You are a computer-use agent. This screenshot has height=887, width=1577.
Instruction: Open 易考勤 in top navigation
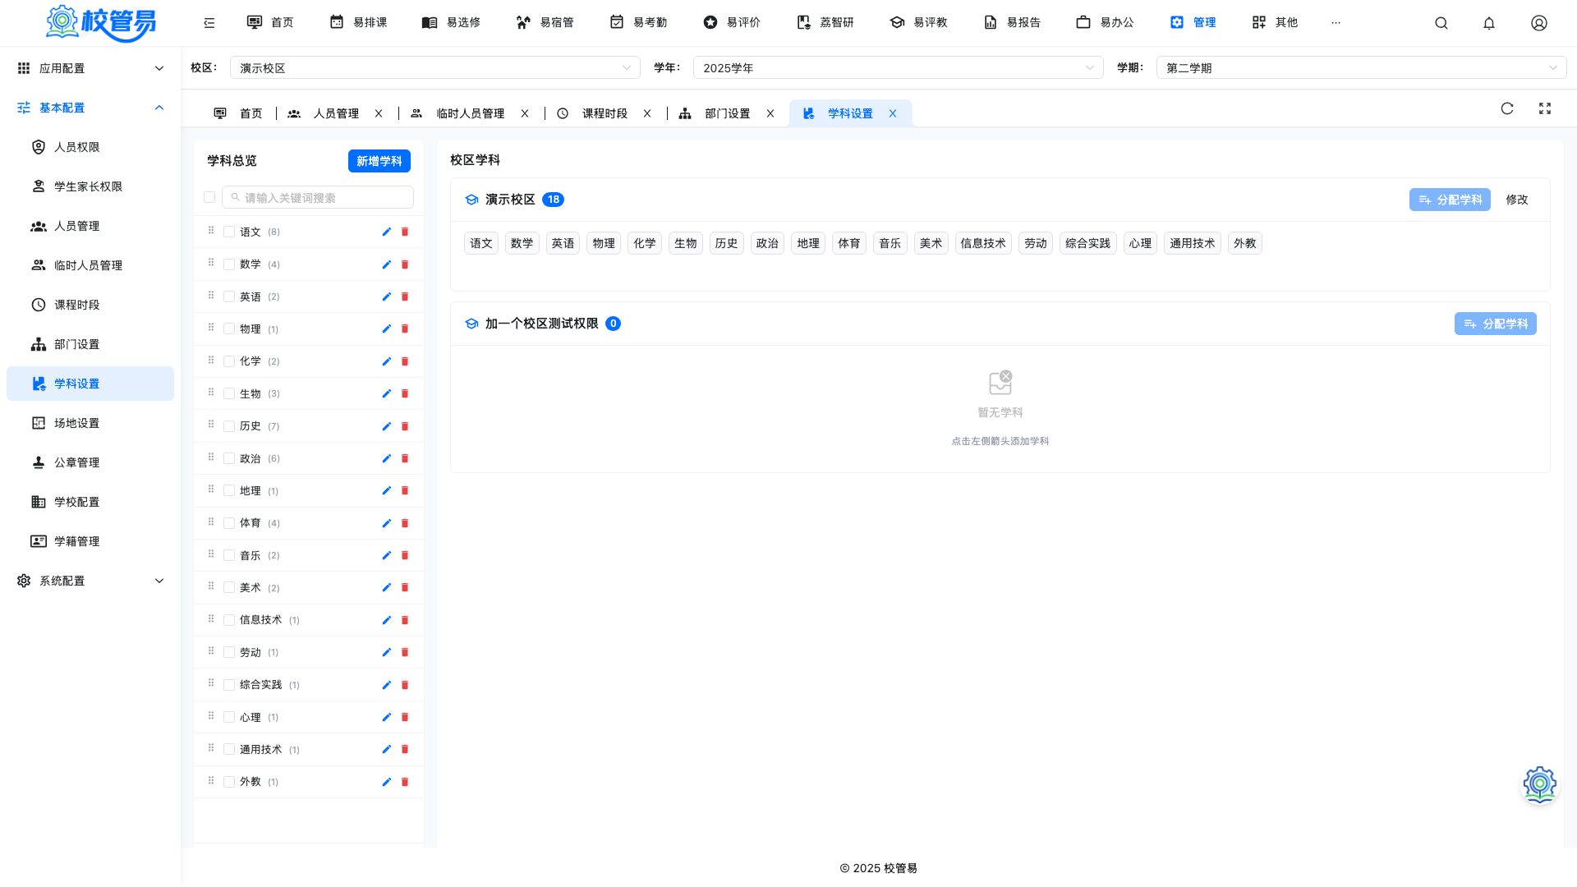639,23
